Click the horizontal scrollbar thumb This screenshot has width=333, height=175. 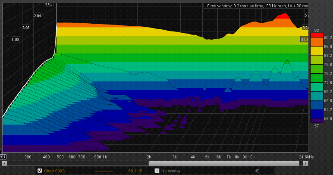[224, 163]
